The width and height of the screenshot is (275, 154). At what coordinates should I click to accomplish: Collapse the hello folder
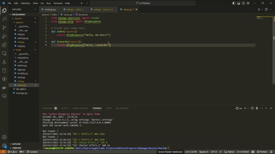coord(24,50)
